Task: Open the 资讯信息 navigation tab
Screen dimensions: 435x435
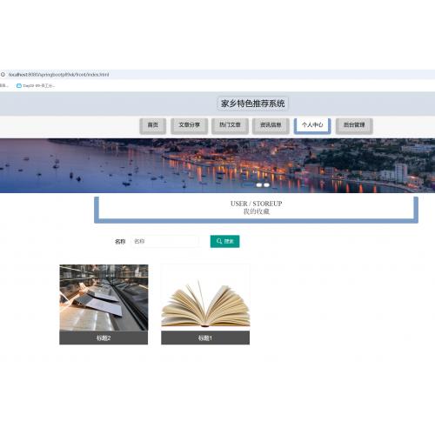Action: point(271,125)
